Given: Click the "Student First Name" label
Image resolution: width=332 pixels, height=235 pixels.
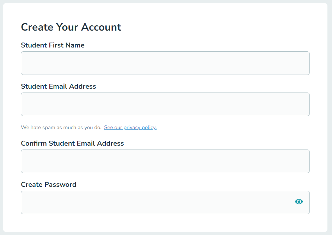Looking at the screenshot, I should 53,45.
